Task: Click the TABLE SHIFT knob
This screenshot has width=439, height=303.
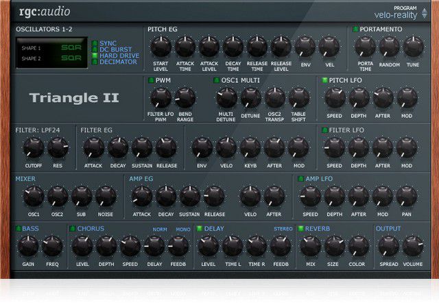Action: coord(299,98)
